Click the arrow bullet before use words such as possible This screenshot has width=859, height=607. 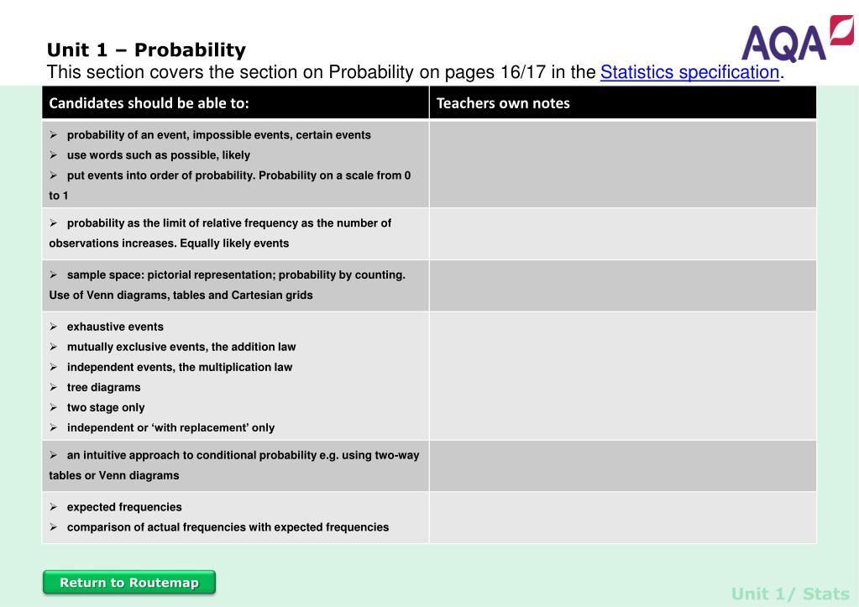tap(53, 155)
